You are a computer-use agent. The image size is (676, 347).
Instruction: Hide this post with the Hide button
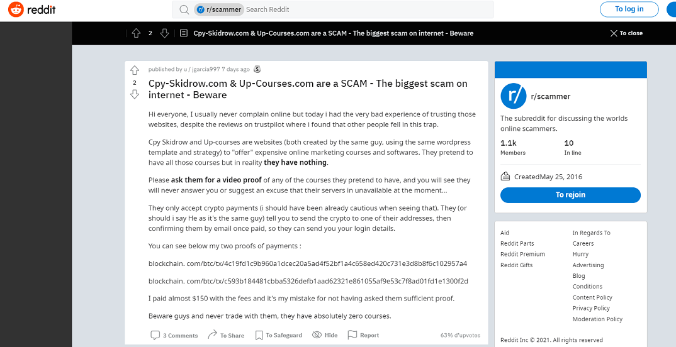click(x=325, y=336)
